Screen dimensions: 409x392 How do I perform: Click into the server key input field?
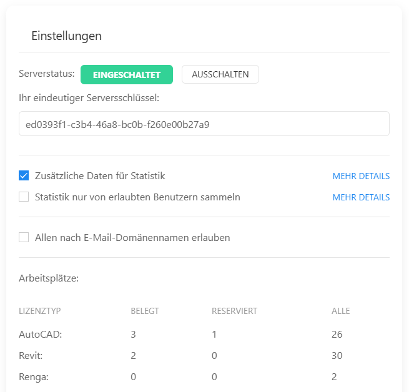204,124
